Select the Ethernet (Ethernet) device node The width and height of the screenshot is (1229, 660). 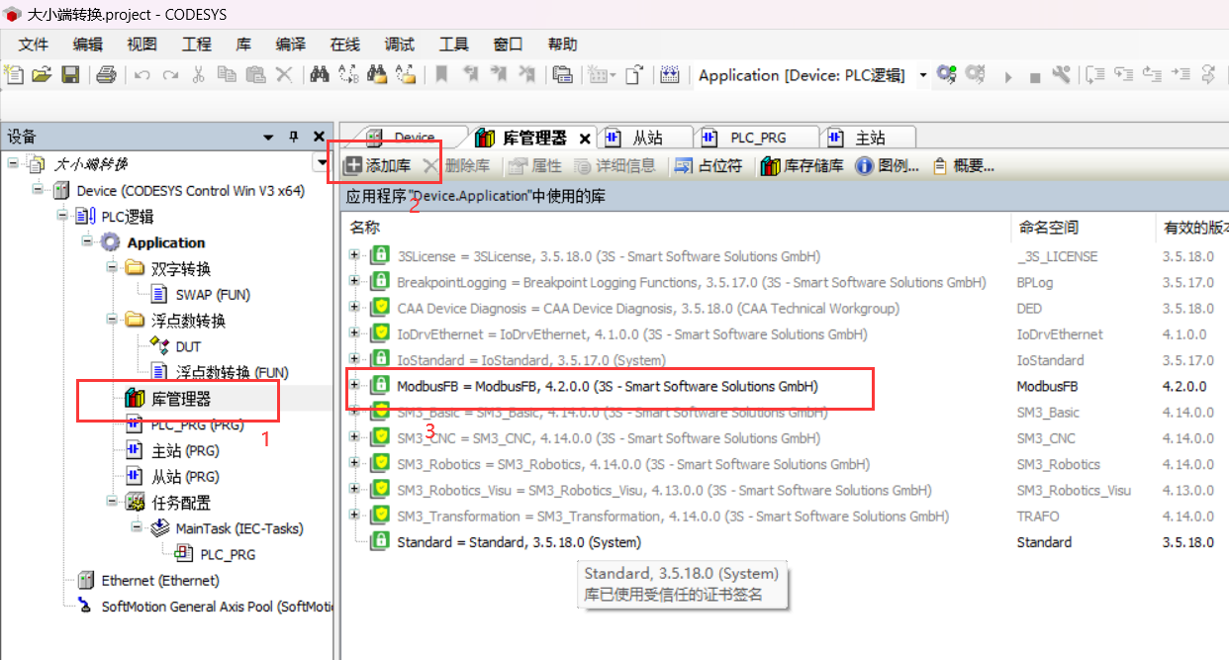[x=160, y=580]
